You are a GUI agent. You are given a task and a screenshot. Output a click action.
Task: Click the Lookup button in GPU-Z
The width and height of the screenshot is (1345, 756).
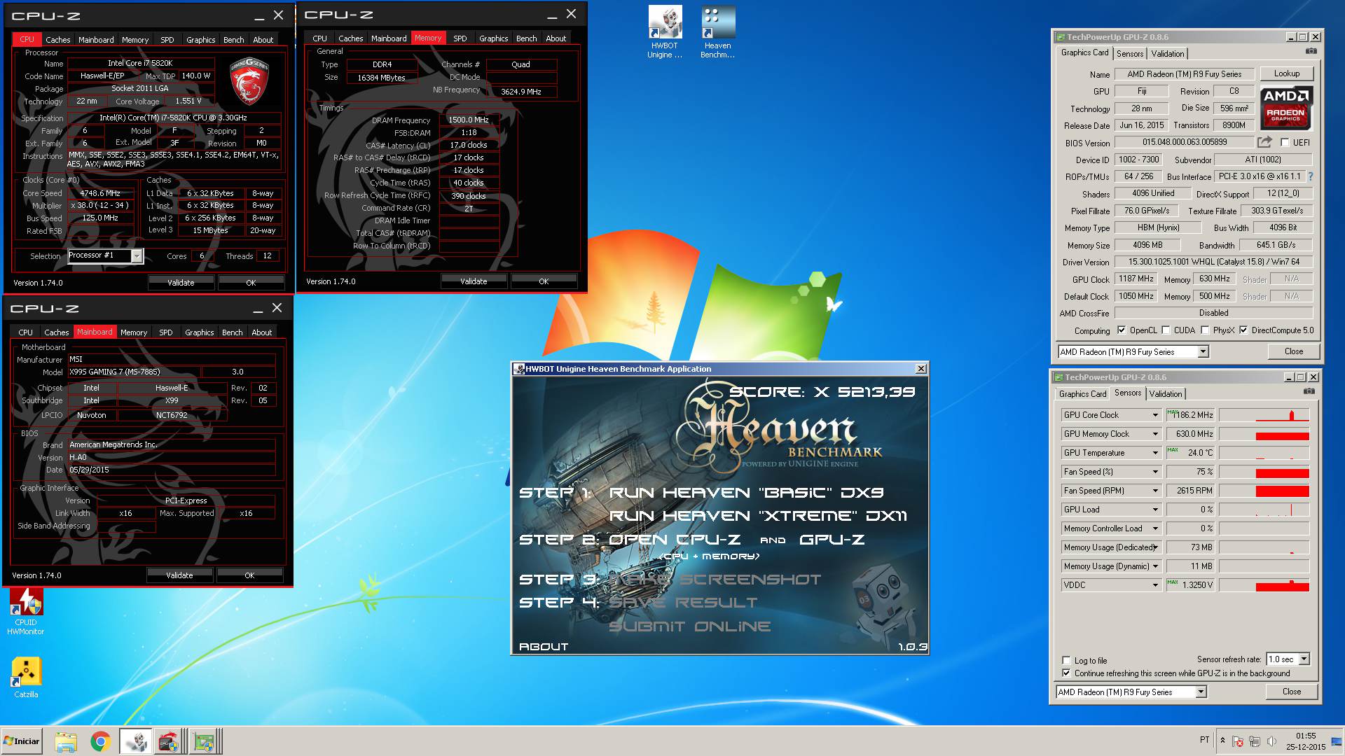point(1287,73)
